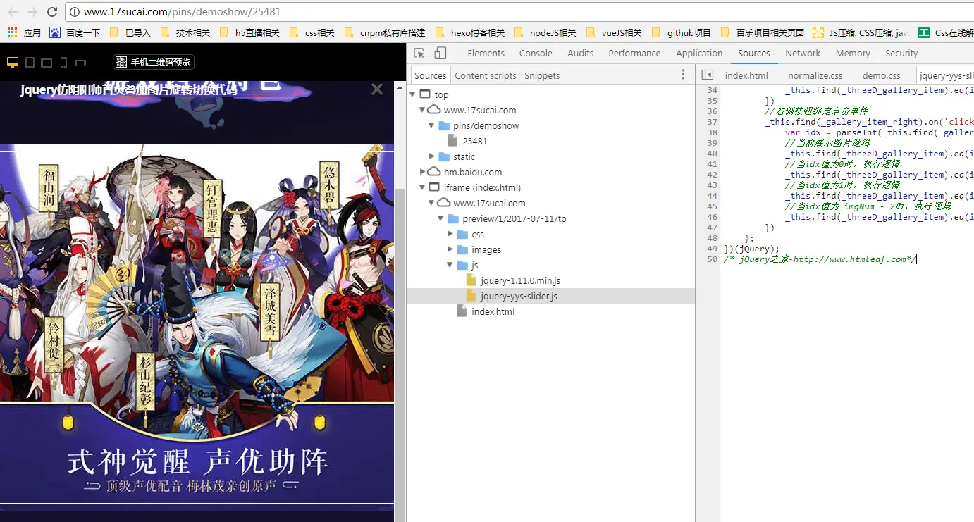Collapse the www.17sucai.com node under iframe
This screenshot has height=522, width=974.
tap(431, 203)
